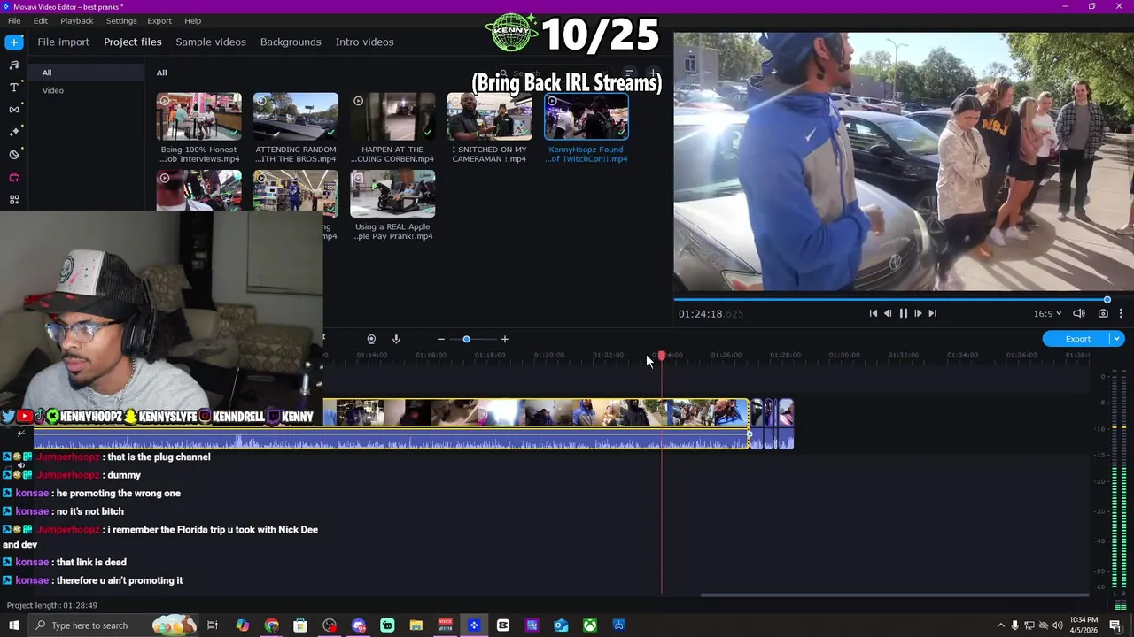Open the Transitions panel icon

(x=14, y=110)
